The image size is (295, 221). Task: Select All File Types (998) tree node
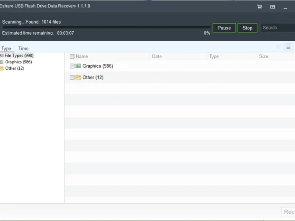click(17, 56)
